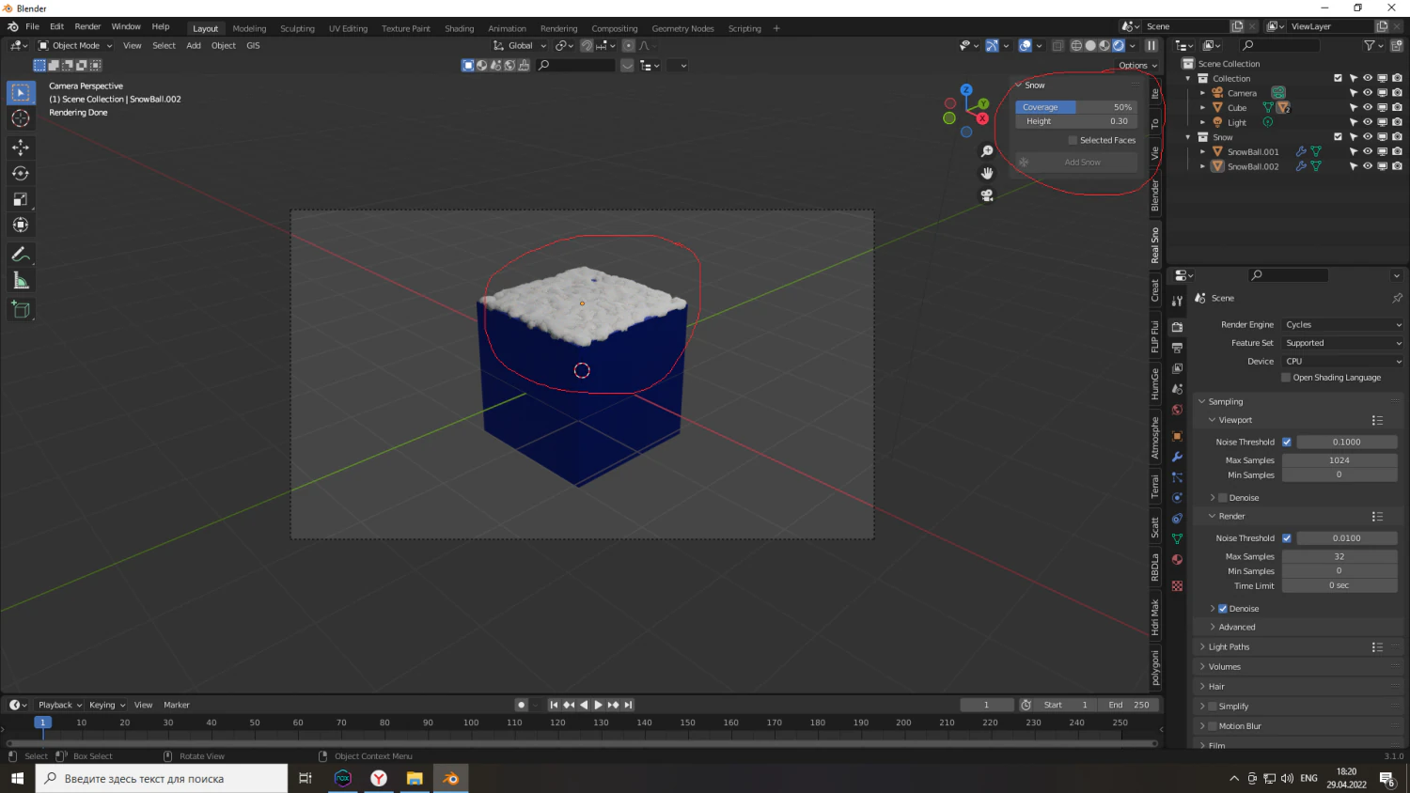Open the Render menu
The image size is (1410, 793).
(87, 26)
